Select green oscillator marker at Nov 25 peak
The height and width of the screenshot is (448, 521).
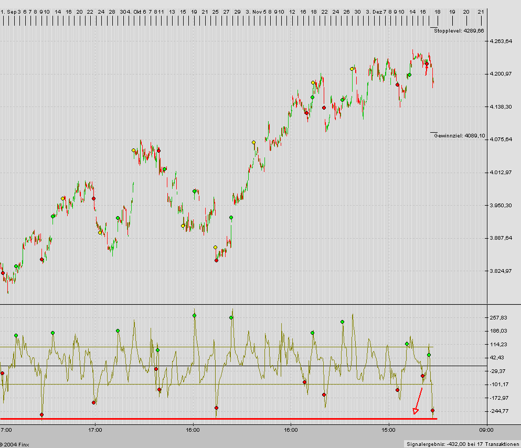pyautogui.click(x=342, y=322)
